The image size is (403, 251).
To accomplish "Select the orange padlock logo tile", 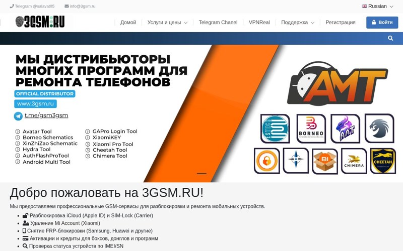I will point(267,161).
